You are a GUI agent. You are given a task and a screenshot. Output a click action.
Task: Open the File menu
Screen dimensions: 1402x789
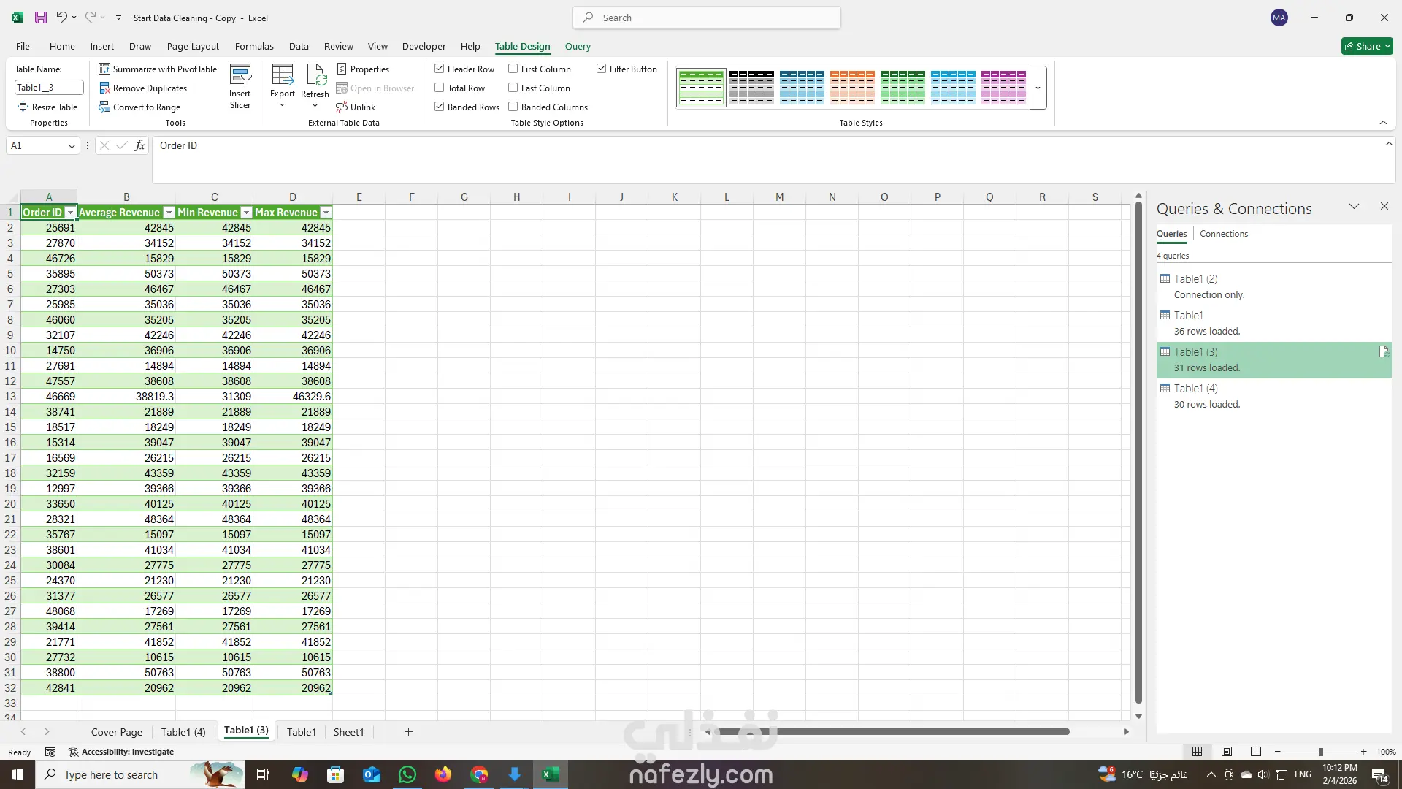pyautogui.click(x=23, y=46)
